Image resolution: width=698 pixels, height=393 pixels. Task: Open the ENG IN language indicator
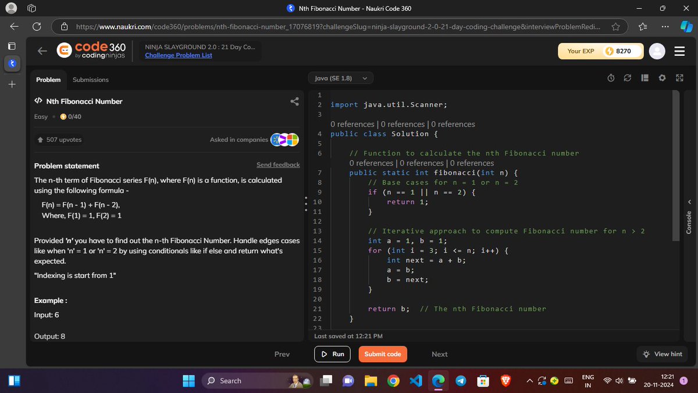point(588,381)
